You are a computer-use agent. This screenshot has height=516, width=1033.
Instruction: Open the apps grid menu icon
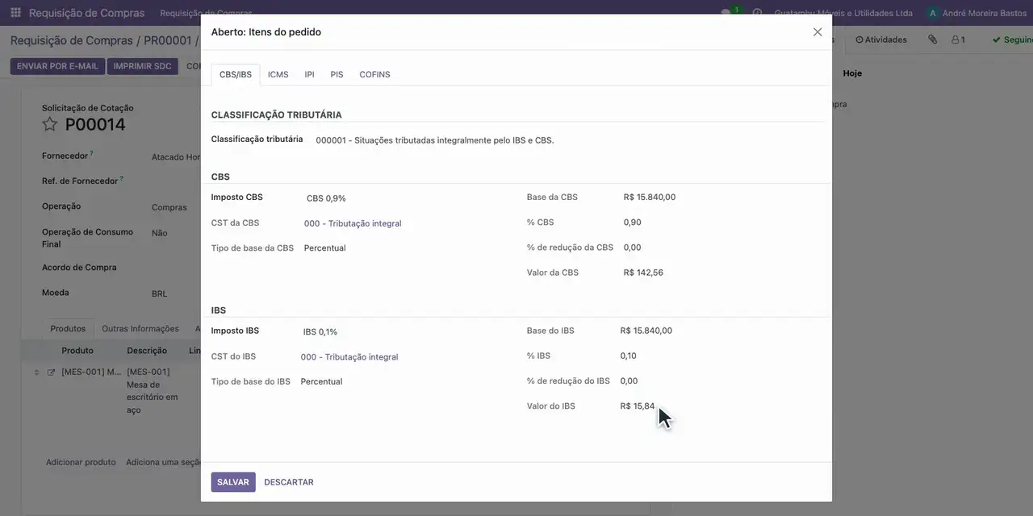click(15, 13)
